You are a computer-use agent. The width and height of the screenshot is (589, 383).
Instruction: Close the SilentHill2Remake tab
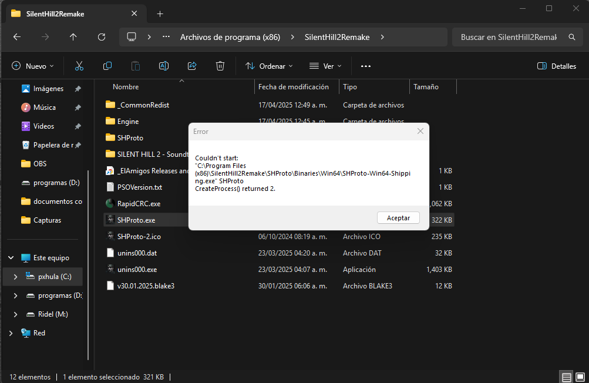click(x=134, y=14)
